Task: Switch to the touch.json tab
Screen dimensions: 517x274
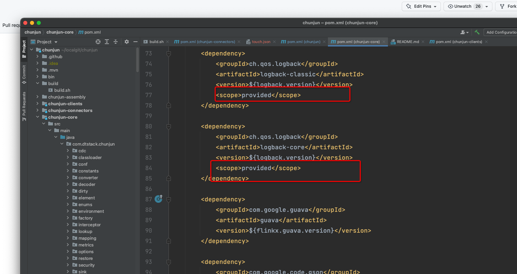Action: 261,41
